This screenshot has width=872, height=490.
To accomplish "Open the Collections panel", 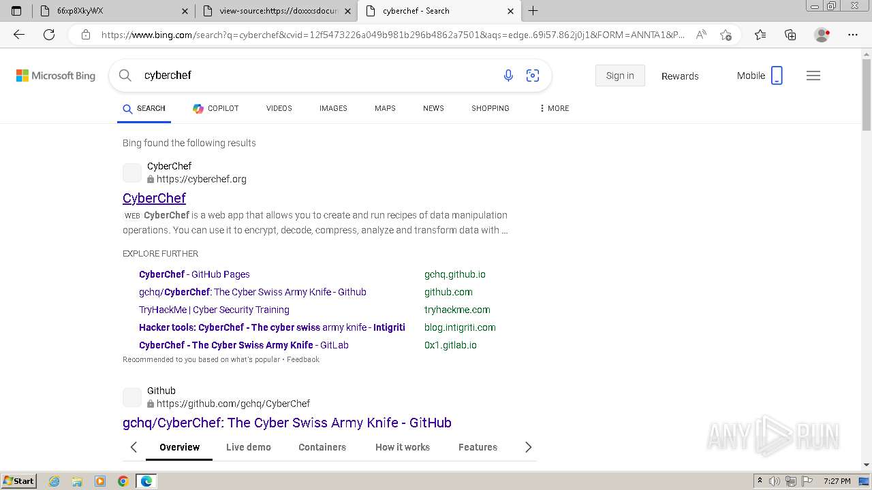I will coord(790,35).
